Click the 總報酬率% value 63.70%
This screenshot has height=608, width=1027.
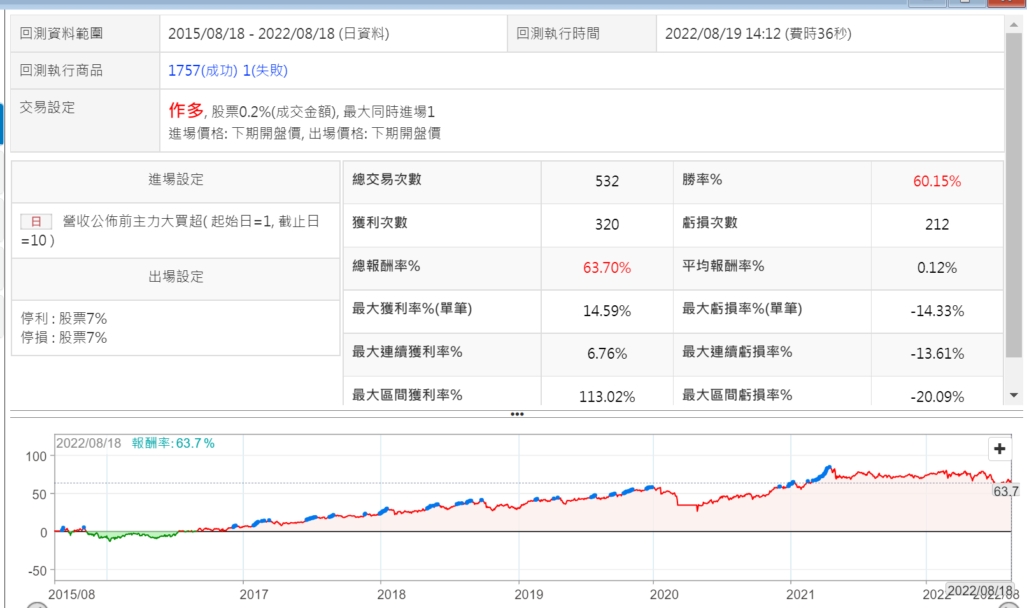pos(607,268)
